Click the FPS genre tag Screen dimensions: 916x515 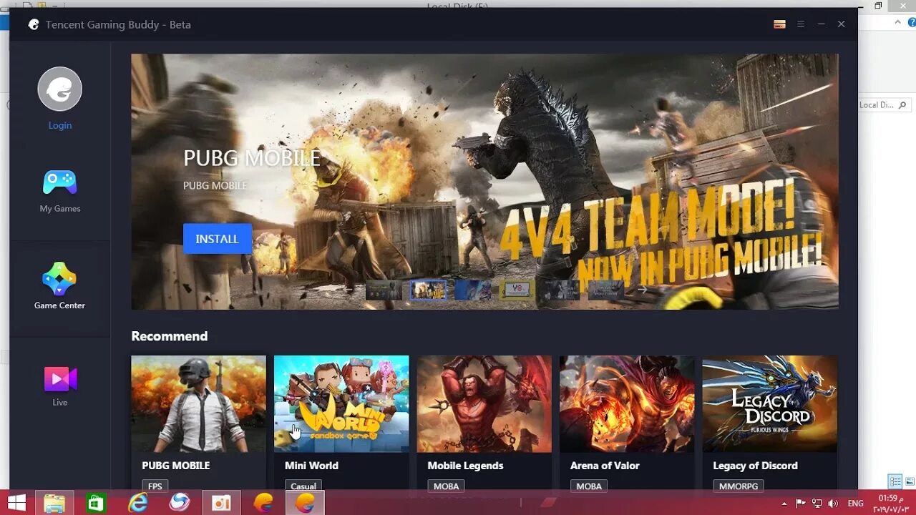coord(155,486)
